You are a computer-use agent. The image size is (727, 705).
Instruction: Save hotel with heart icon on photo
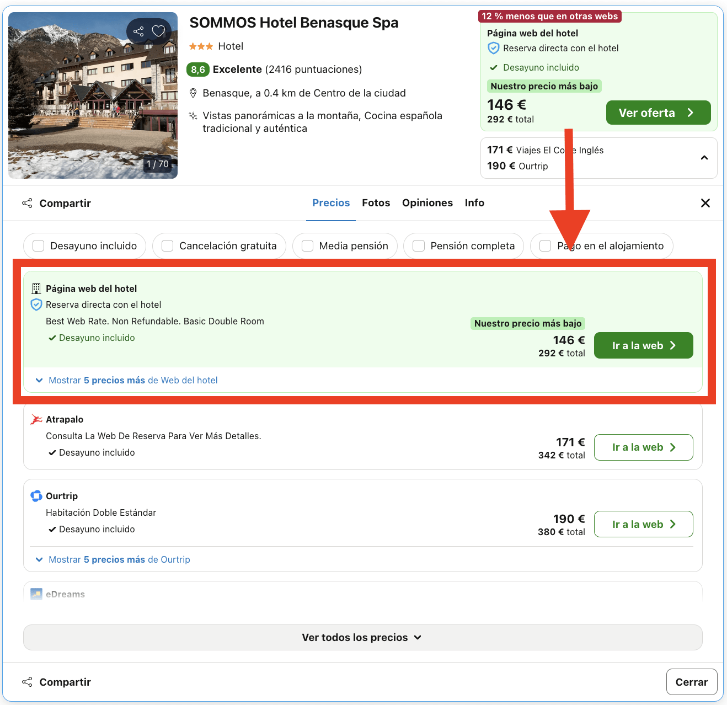(158, 31)
